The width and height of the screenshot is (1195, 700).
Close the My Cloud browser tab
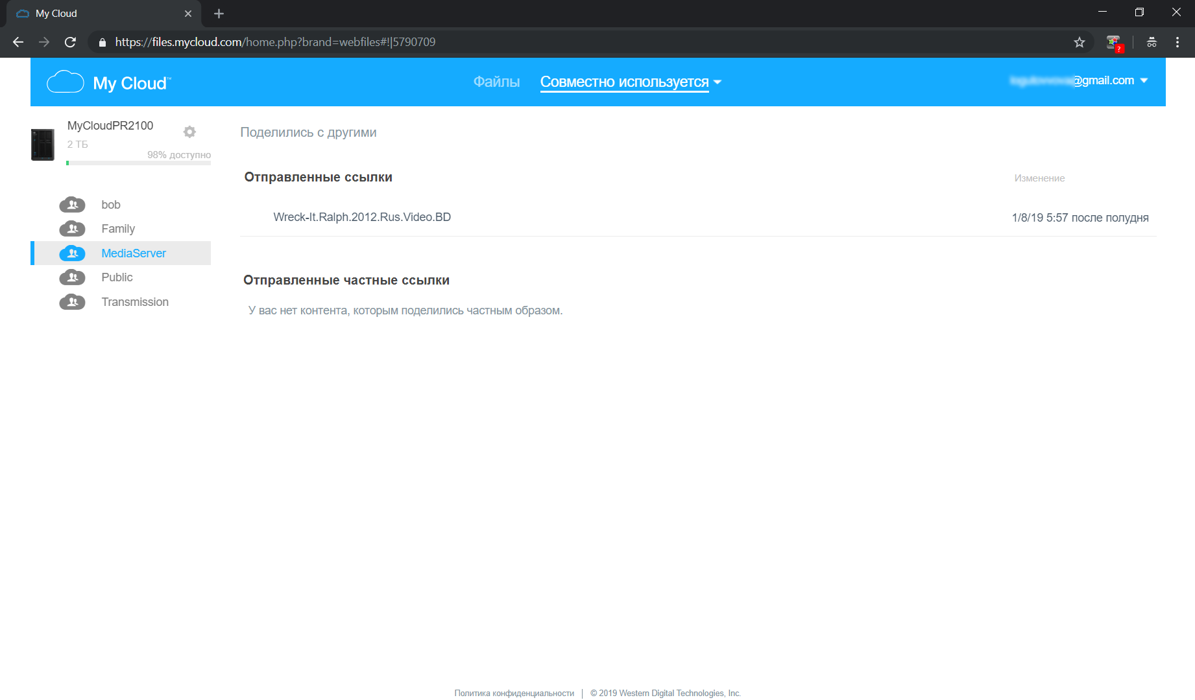[x=188, y=14]
